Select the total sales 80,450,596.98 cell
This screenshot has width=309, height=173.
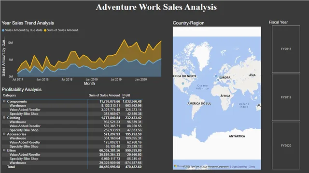[110, 167]
